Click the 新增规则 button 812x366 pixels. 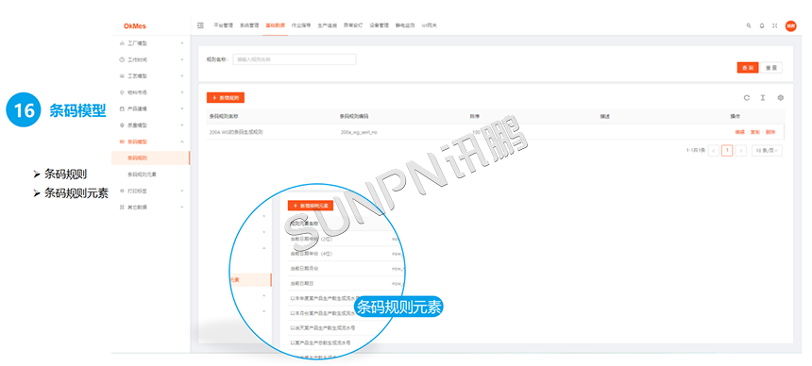click(x=226, y=97)
